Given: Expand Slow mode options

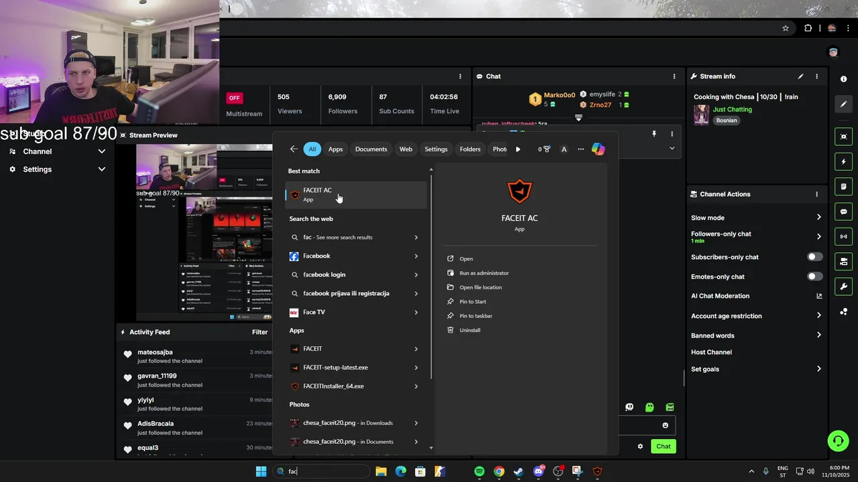Looking at the screenshot, I should tap(818, 218).
